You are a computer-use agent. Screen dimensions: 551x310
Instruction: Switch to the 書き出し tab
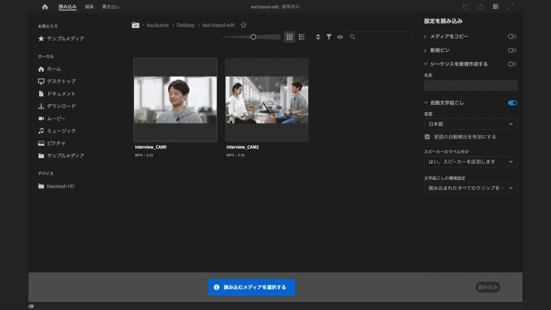point(111,7)
